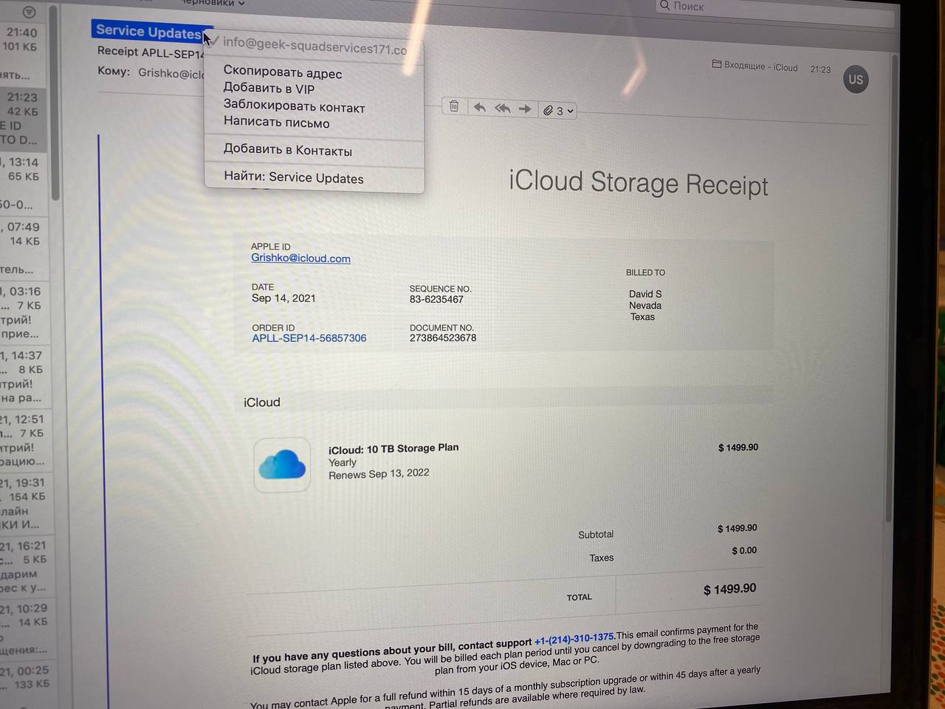Click the support phone number +1-(214)-310-1375
The height and width of the screenshot is (709, 945).
click(x=574, y=638)
